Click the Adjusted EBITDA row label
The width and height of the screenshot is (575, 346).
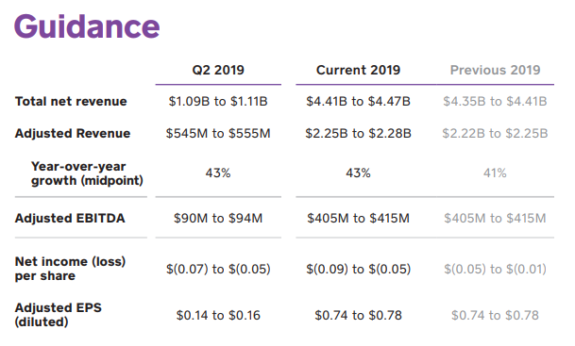70,218
